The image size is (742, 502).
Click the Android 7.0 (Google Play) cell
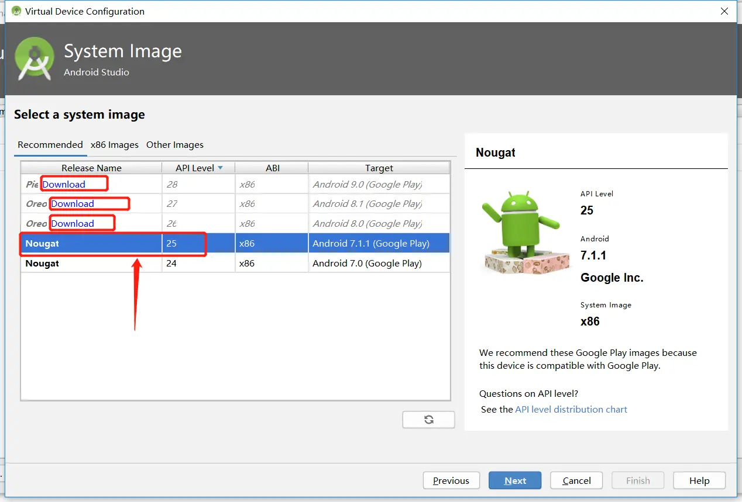379,263
